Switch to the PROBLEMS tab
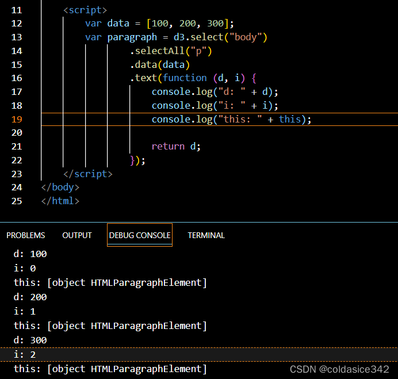The image size is (398, 379). tap(26, 235)
